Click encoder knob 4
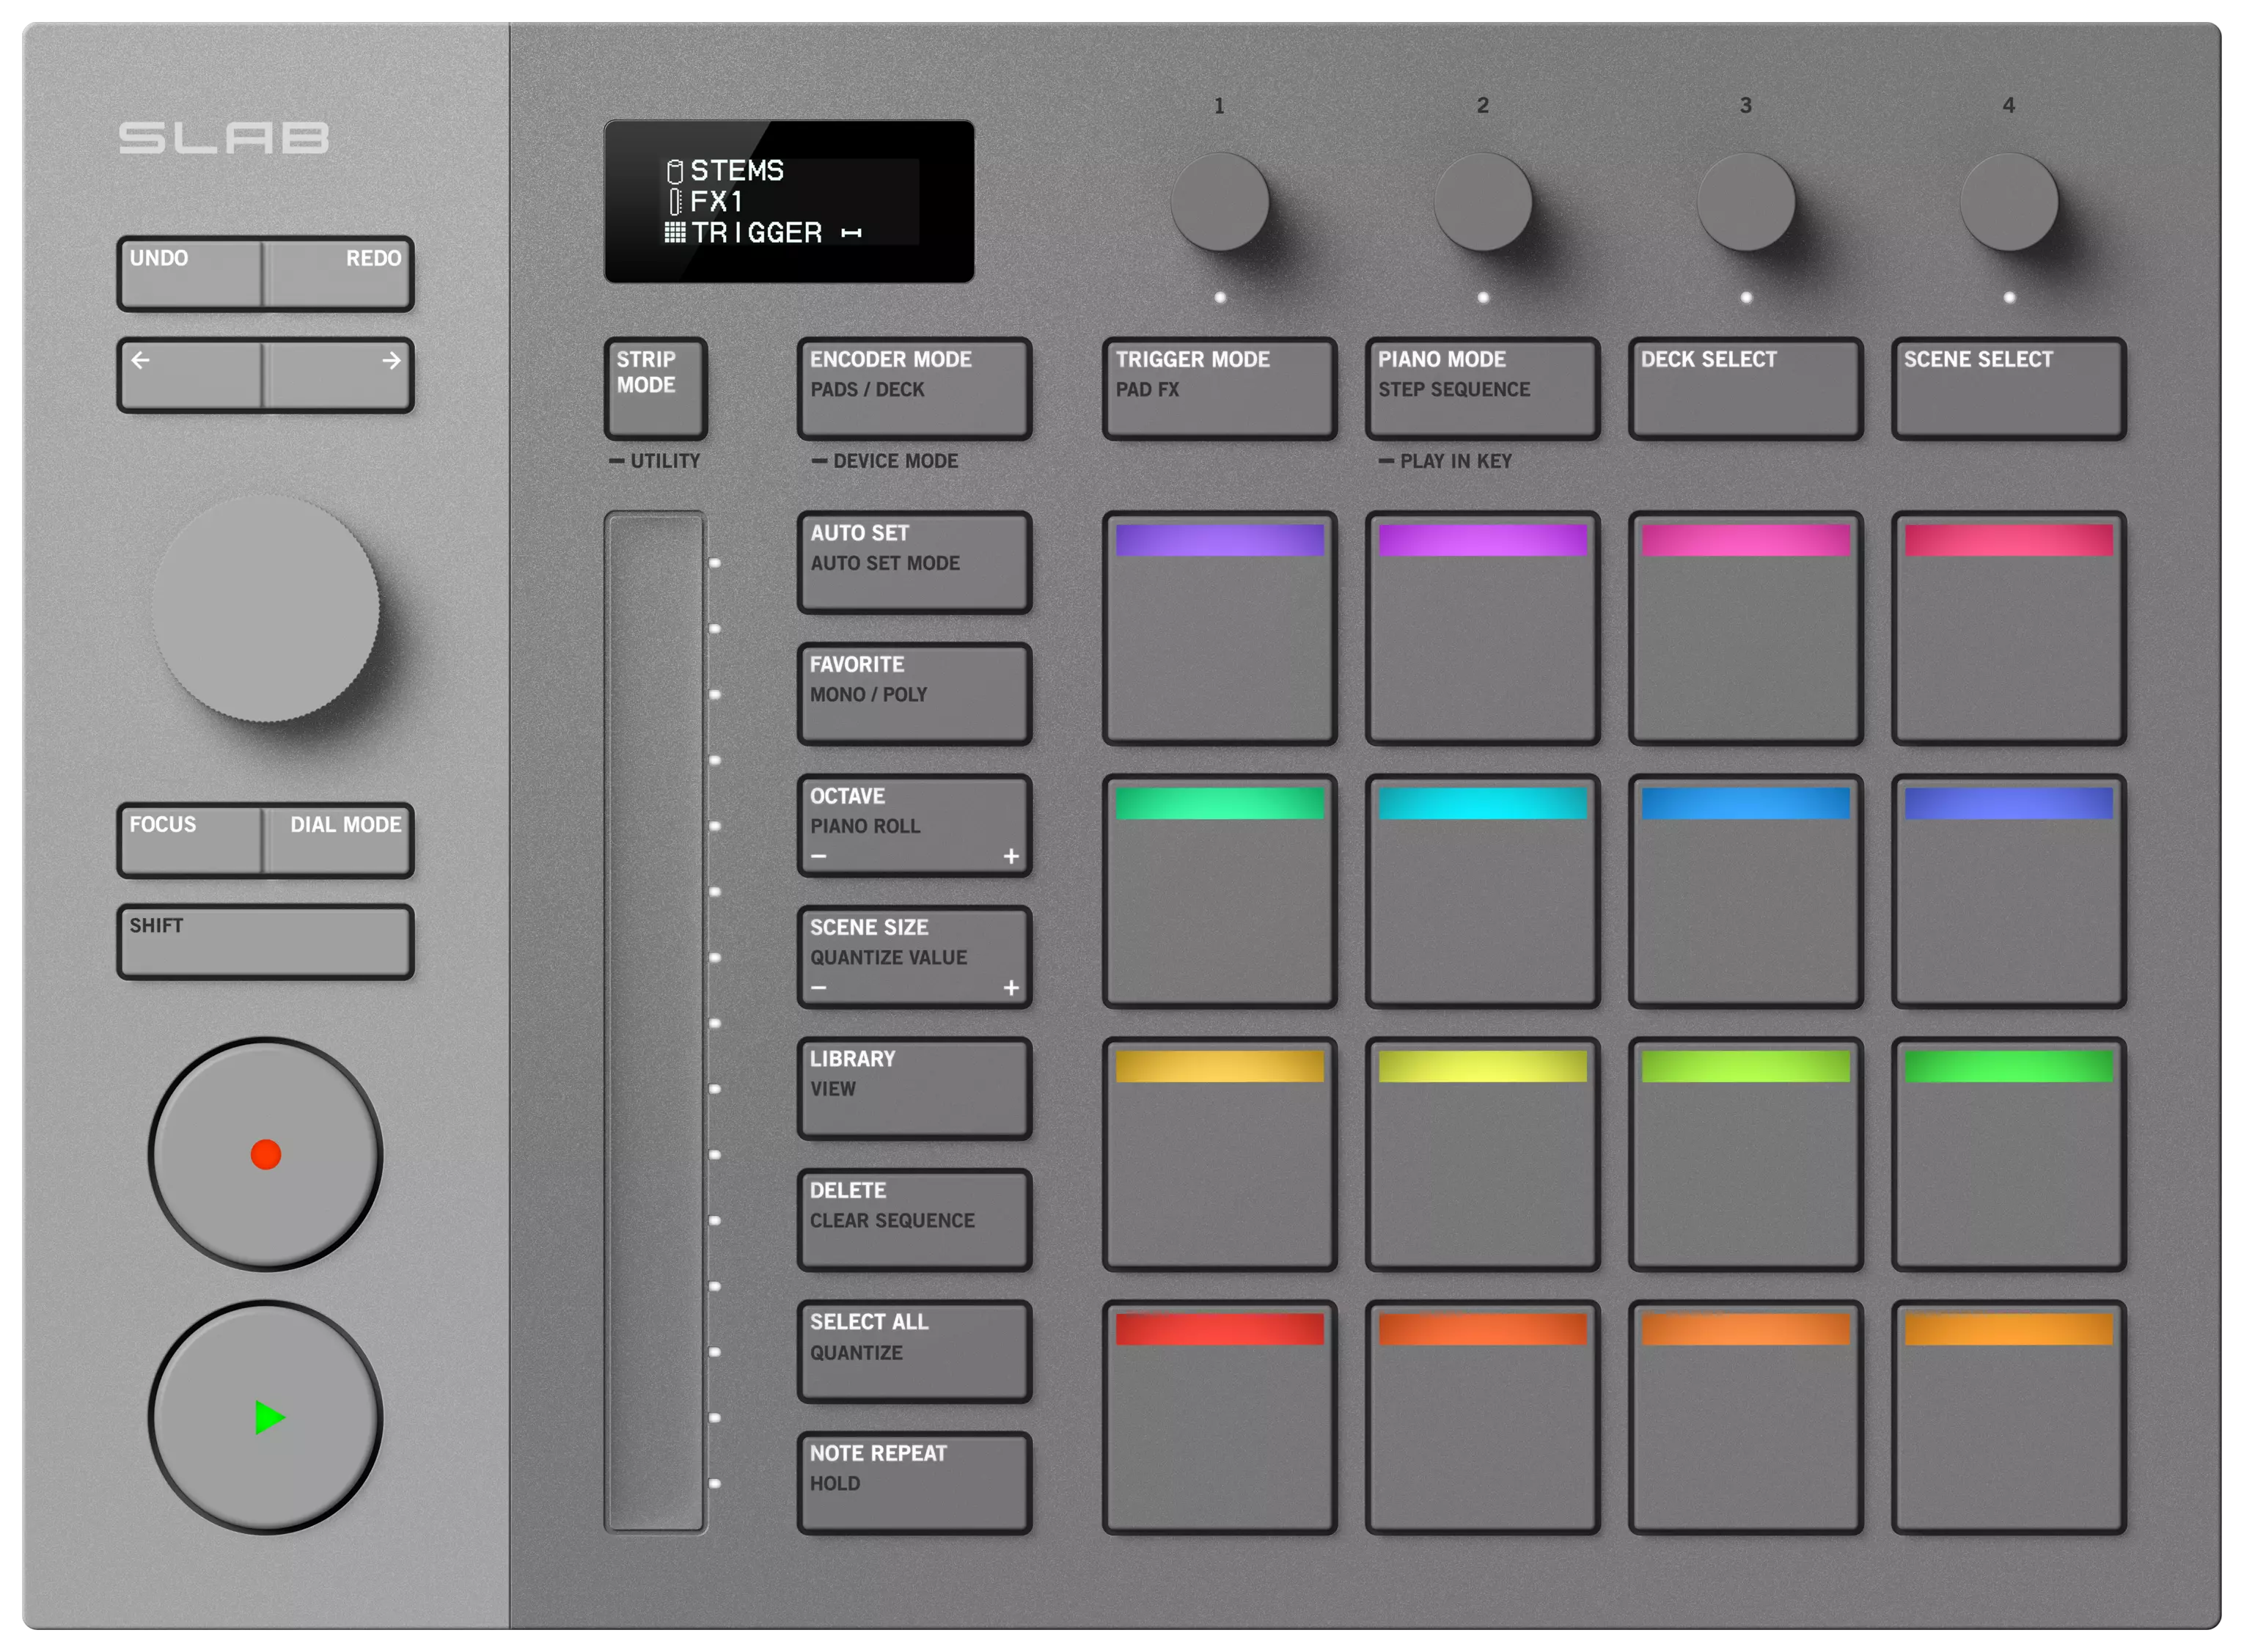The image size is (2244, 1652). [2008, 201]
